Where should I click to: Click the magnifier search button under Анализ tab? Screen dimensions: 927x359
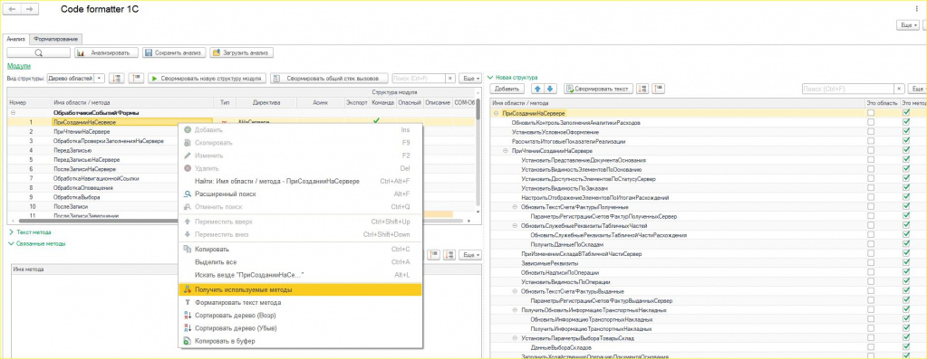point(38,52)
